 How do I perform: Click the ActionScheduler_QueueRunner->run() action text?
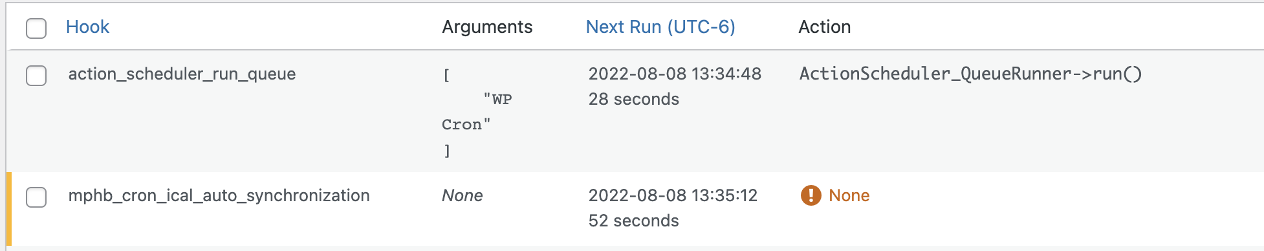[971, 74]
